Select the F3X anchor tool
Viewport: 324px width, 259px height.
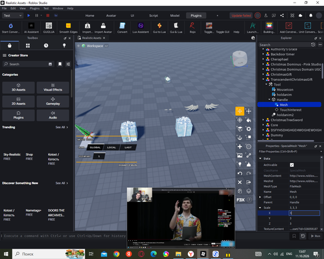click(x=240, y=138)
